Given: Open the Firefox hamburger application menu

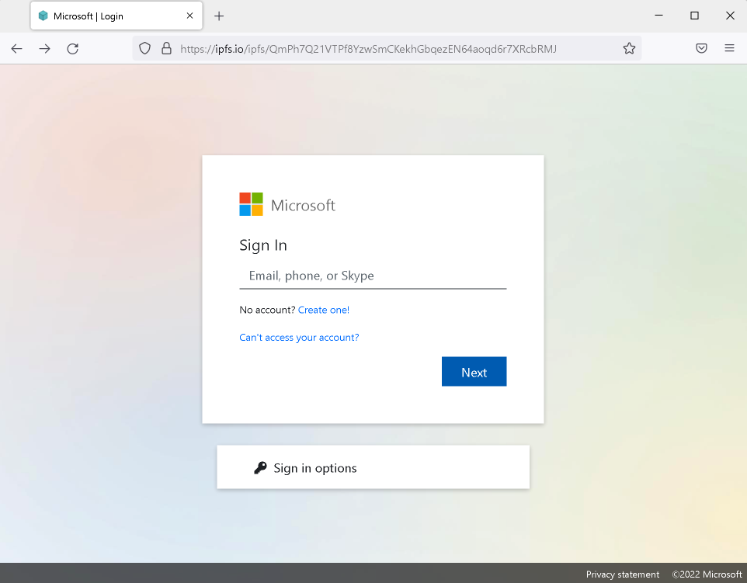Looking at the screenshot, I should tap(729, 48).
